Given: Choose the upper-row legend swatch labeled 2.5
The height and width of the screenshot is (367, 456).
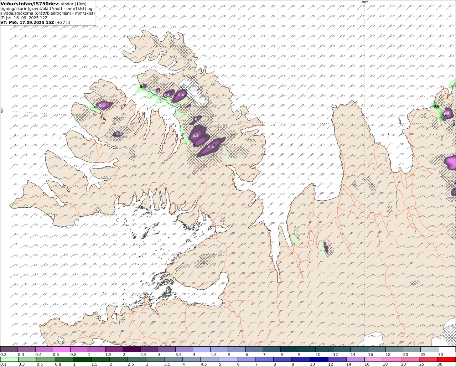Looking at the screenshot, I should [x=149, y=349].
